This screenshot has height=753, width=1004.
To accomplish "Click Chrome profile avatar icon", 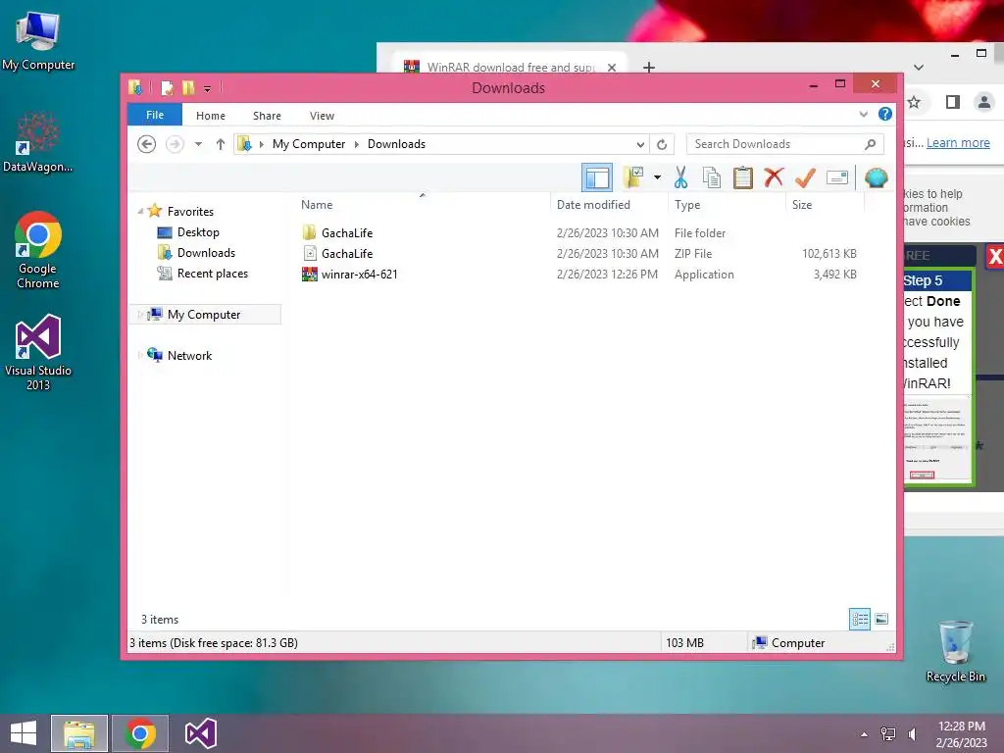I will [x=984, y=102].
